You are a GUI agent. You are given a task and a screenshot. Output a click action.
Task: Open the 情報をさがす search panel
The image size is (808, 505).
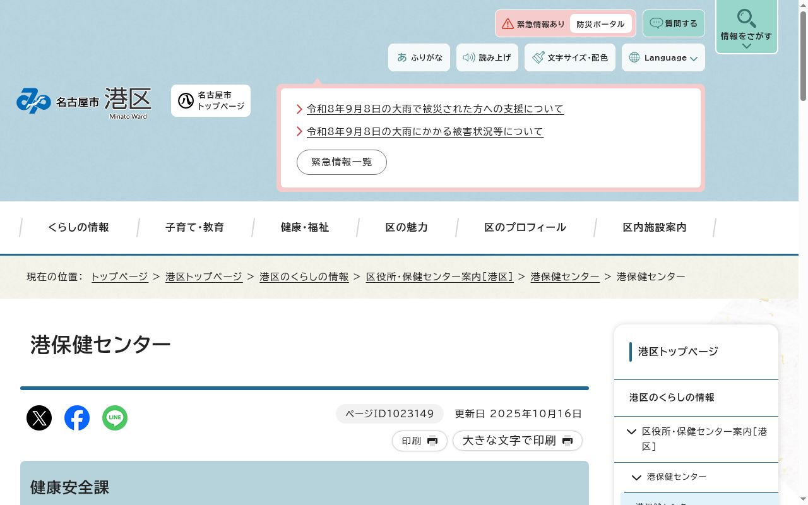coord(746,27)
